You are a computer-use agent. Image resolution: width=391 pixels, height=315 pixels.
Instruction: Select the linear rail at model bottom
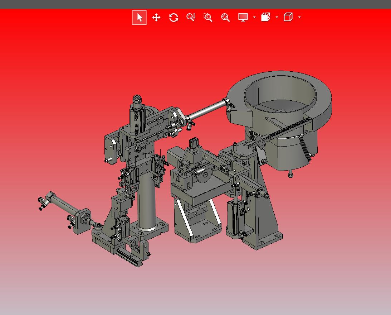129,257
